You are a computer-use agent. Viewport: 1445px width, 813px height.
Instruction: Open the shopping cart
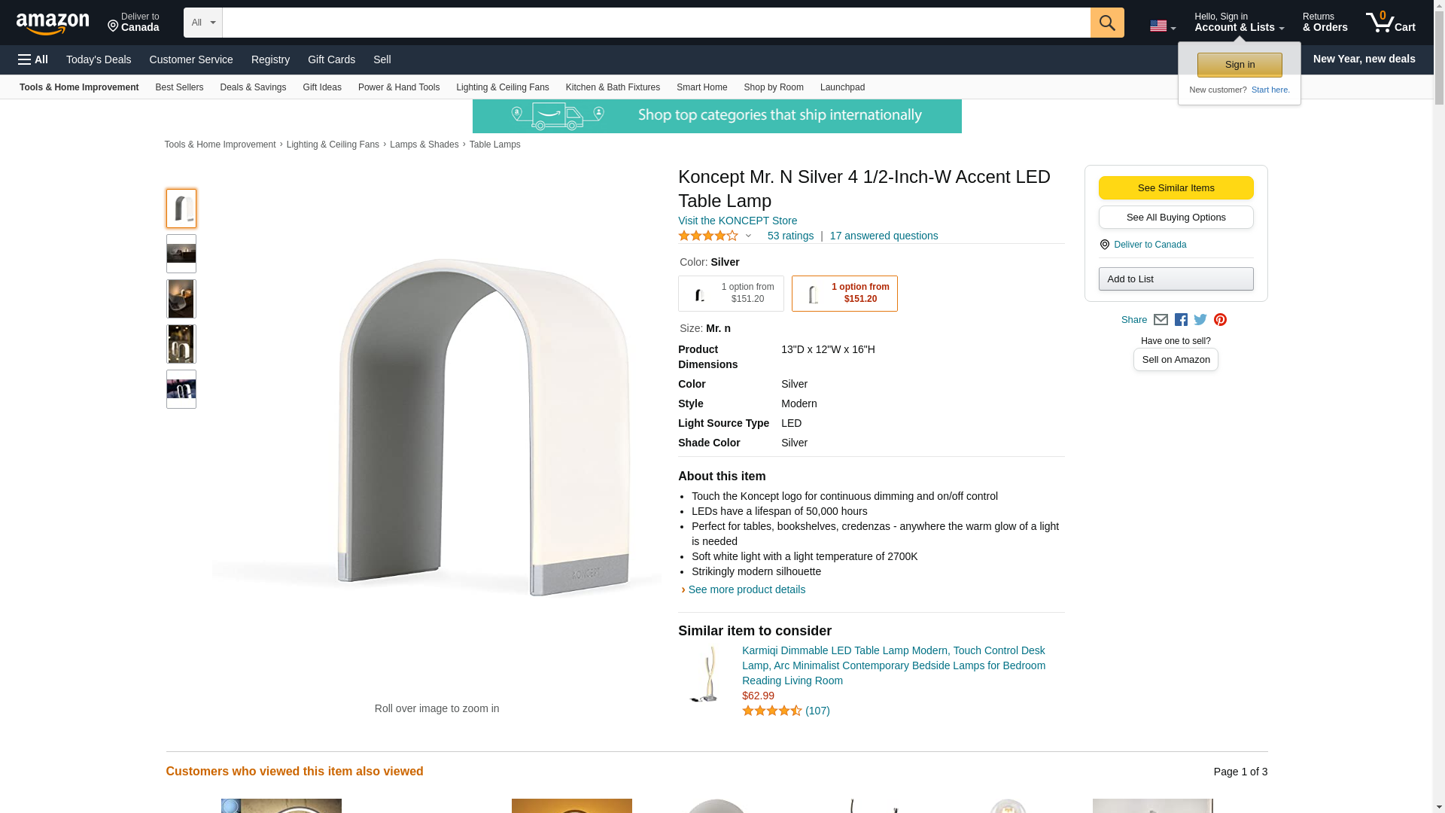point(1390,23)
